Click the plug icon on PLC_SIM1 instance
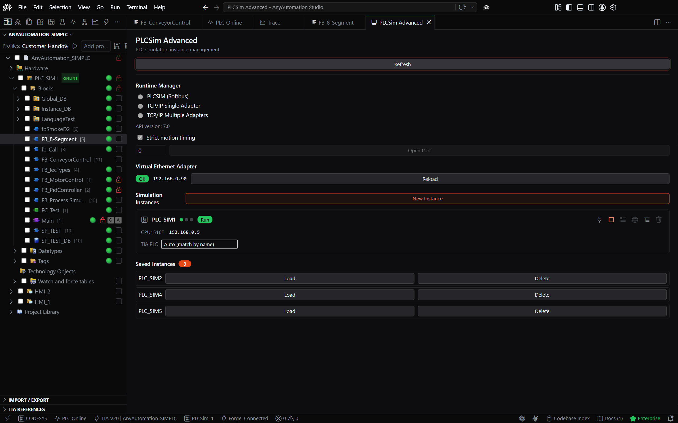Image resolution: width=678 pixels, height=423 pixels. click(599, 220)
